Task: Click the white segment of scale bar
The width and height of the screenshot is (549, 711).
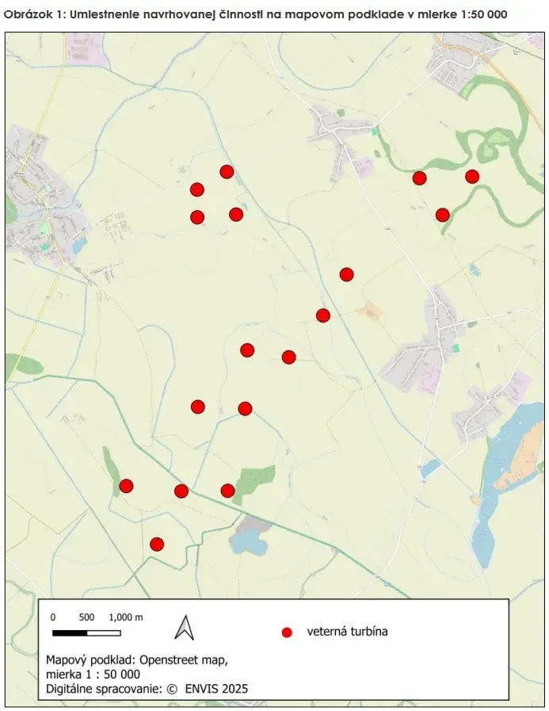Action: [104, 633]
